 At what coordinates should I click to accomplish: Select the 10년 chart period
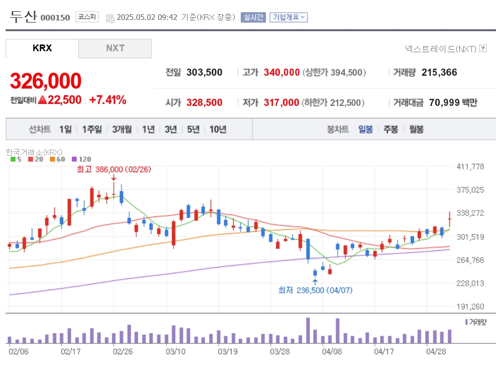tap(218, 129)
